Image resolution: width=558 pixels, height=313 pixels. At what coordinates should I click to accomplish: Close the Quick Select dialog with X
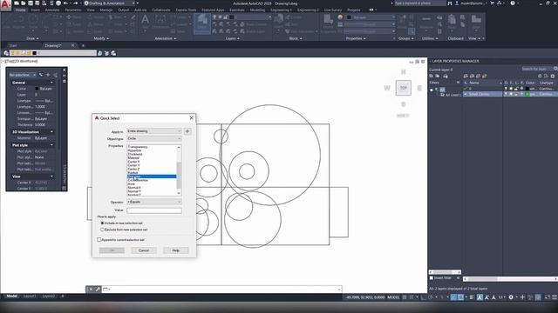click(192, 118)
